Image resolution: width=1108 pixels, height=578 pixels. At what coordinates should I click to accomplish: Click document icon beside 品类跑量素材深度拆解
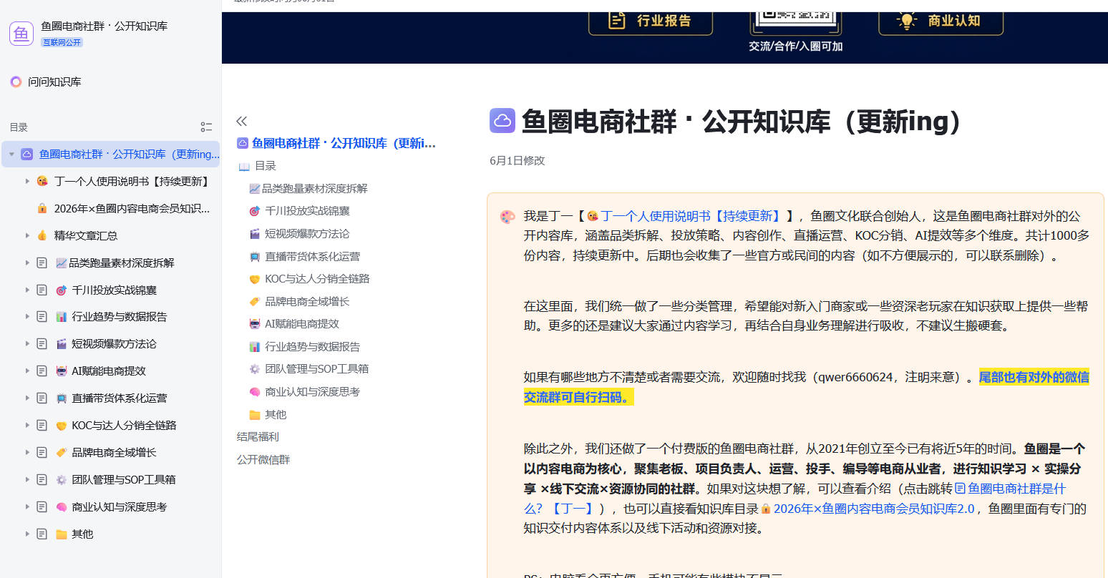[42, 263]
